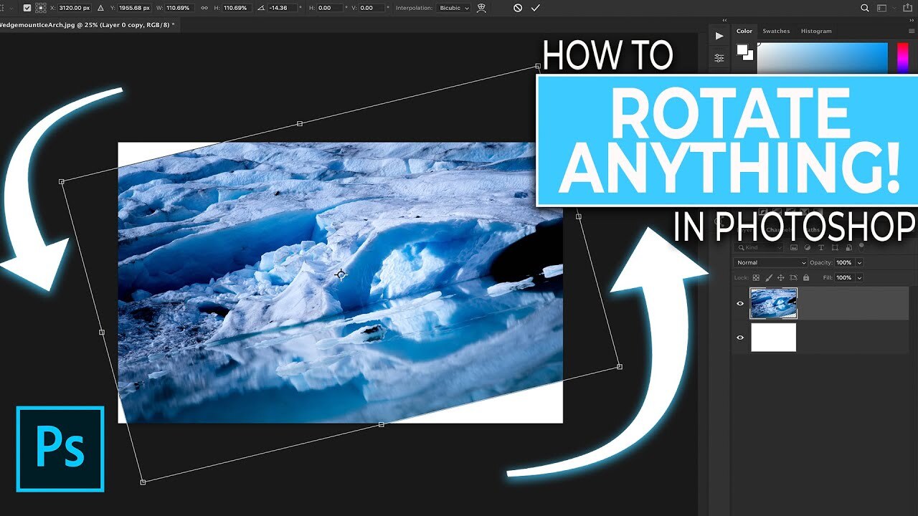Lock layer position
The height and width of the screenshot is (516, 918).
pos(781,277)
